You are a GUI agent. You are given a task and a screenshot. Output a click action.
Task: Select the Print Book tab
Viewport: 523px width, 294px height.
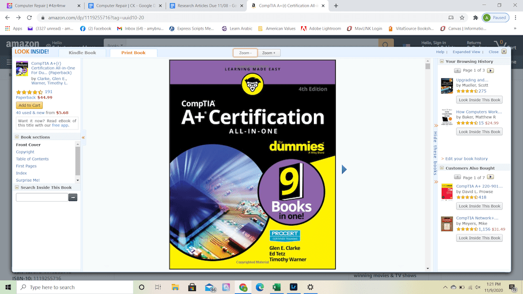[x=133, y=53]
